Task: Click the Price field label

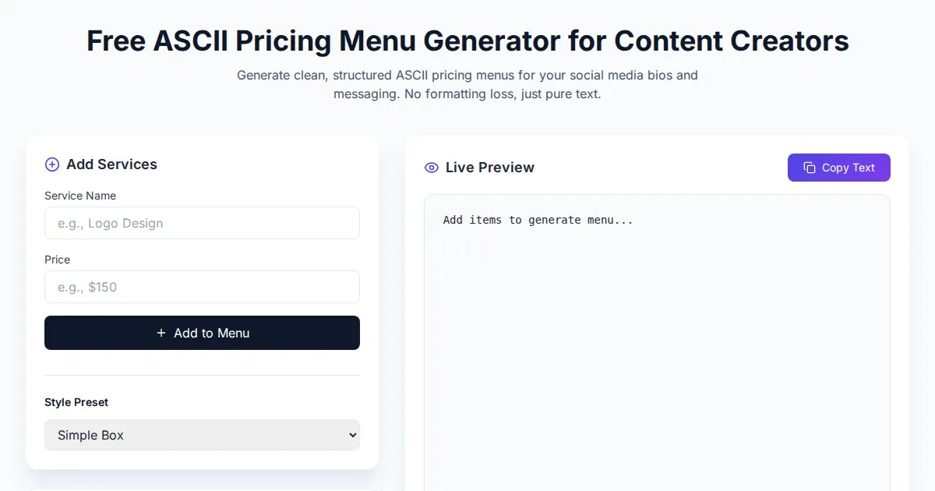Action: pyautogui.click(x=58, y=260)
